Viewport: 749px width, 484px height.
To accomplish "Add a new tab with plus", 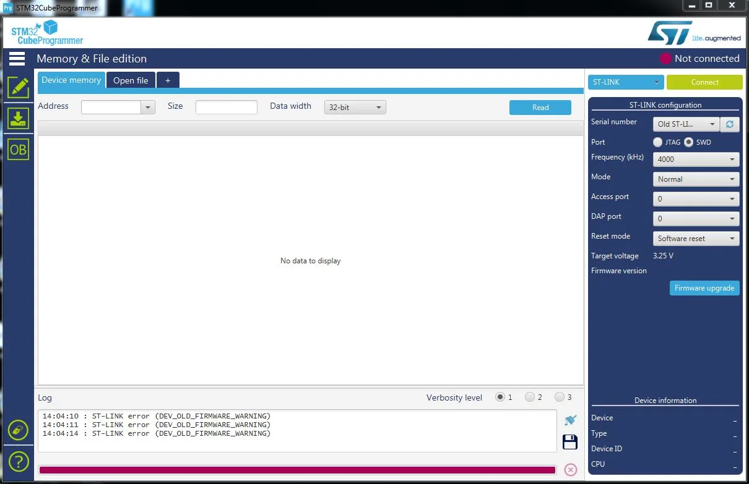I will (x=168, y=80).
